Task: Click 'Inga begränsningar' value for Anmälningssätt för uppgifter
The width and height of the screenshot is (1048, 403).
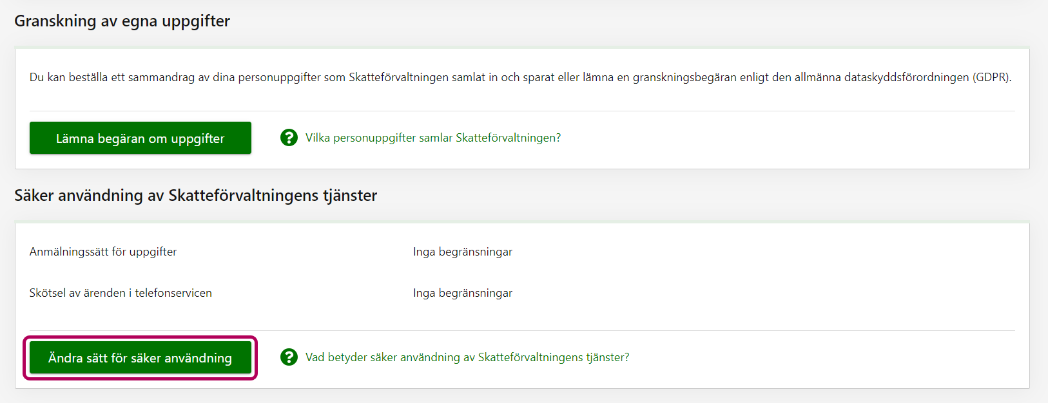Action: pos(462,252)
